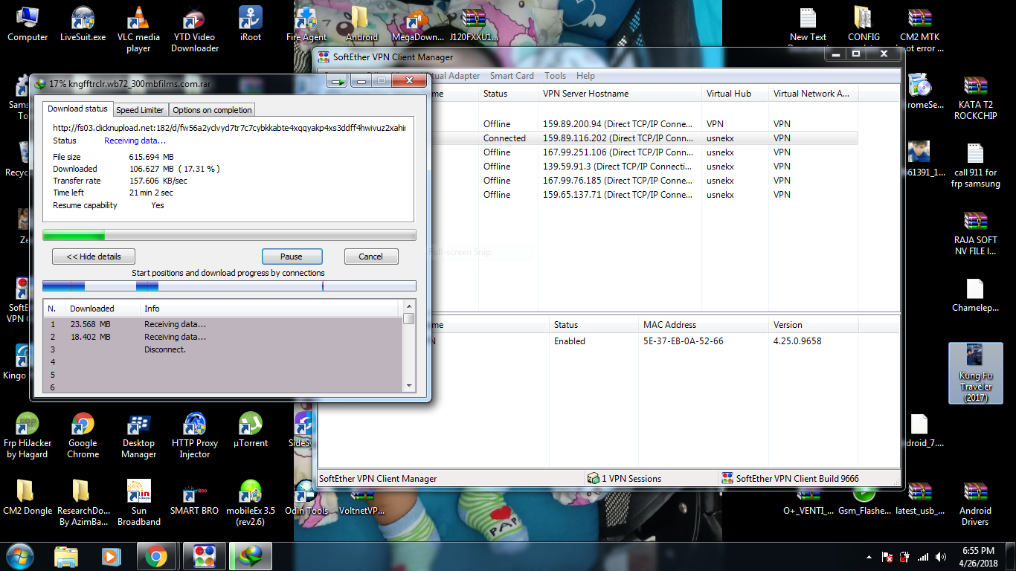Click the Hide details button
Screen dimensions: 1016x571
[x=93, y=257]
